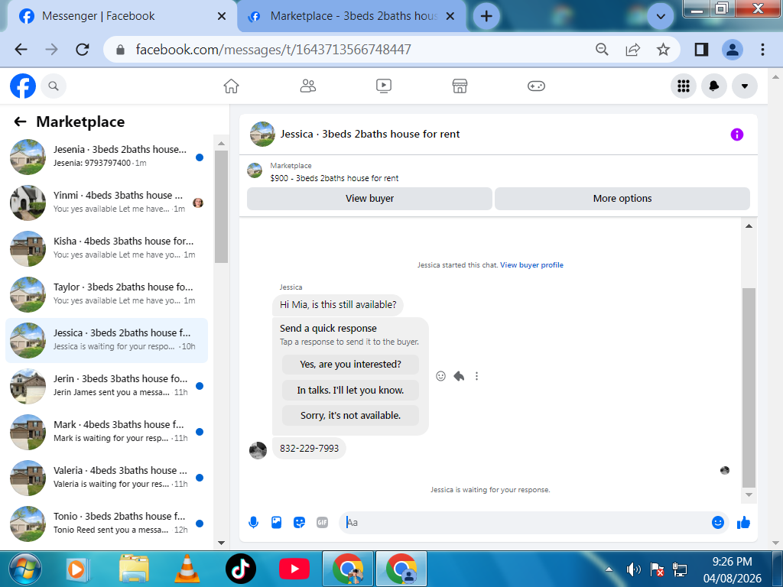This screenshot has width=783, height=587.
Task: Open the Gaming controller icon
Action: pos(536,86)
